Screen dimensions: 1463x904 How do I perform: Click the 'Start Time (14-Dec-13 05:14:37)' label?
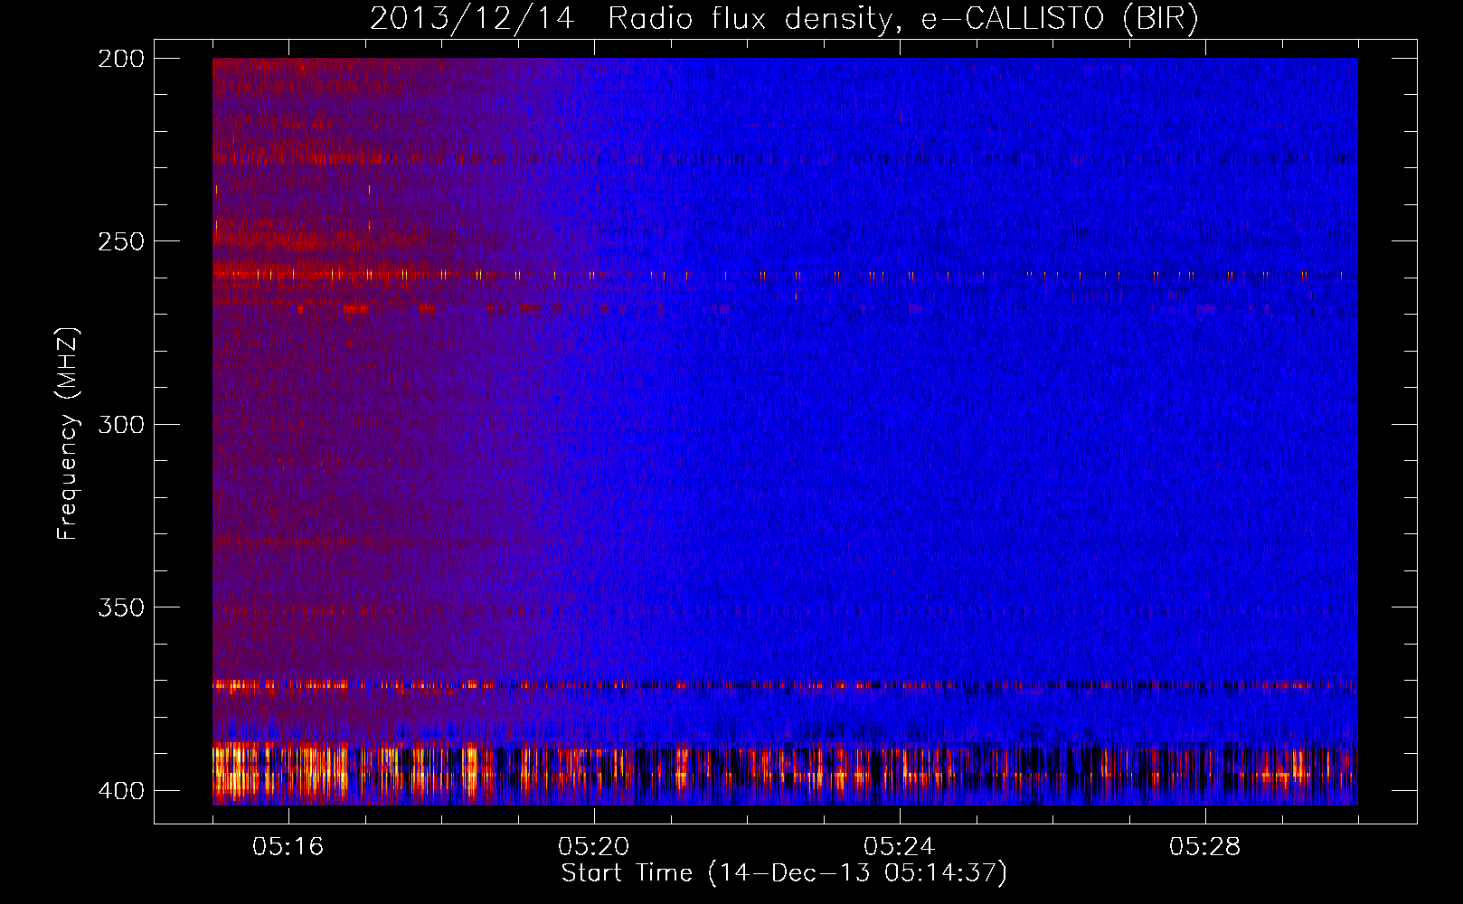[784, 873]
